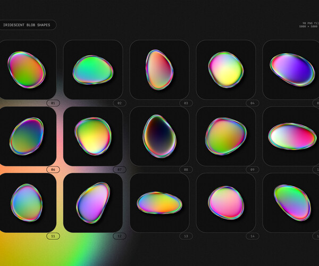The height and width of the screenshot is (266, 319).
Task: Select blob shape 01 thumbnail
Action: pos(27,70)
